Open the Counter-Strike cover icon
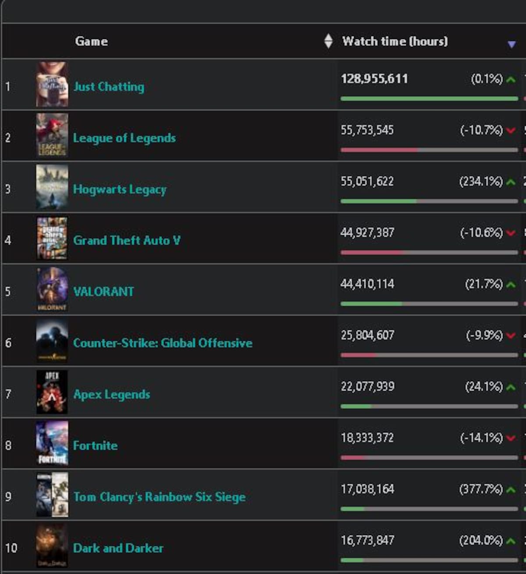 (x=52, y=341)
